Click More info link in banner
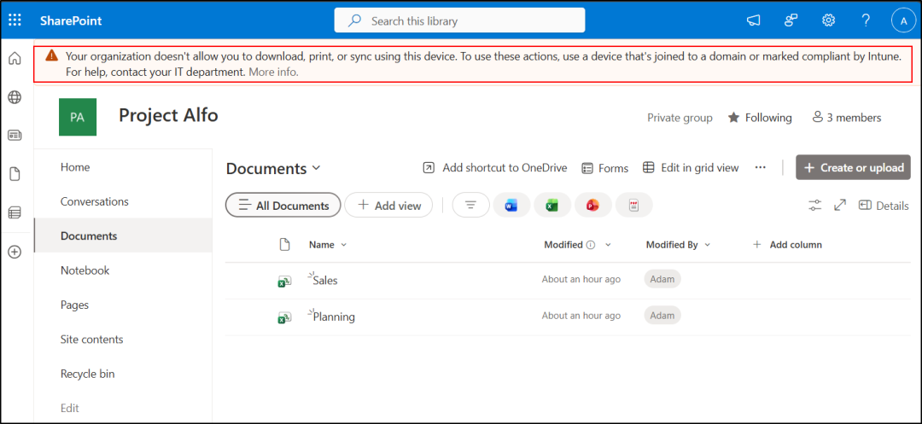The height and width of the screenshot is (424, 922). [273, 73]
